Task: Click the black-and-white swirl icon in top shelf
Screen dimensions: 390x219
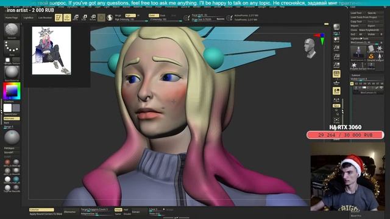Action: [x=110, y=18]
